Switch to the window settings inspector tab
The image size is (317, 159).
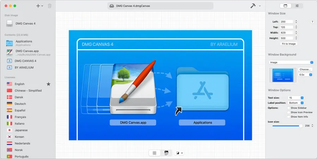click(x=285, y=6)
